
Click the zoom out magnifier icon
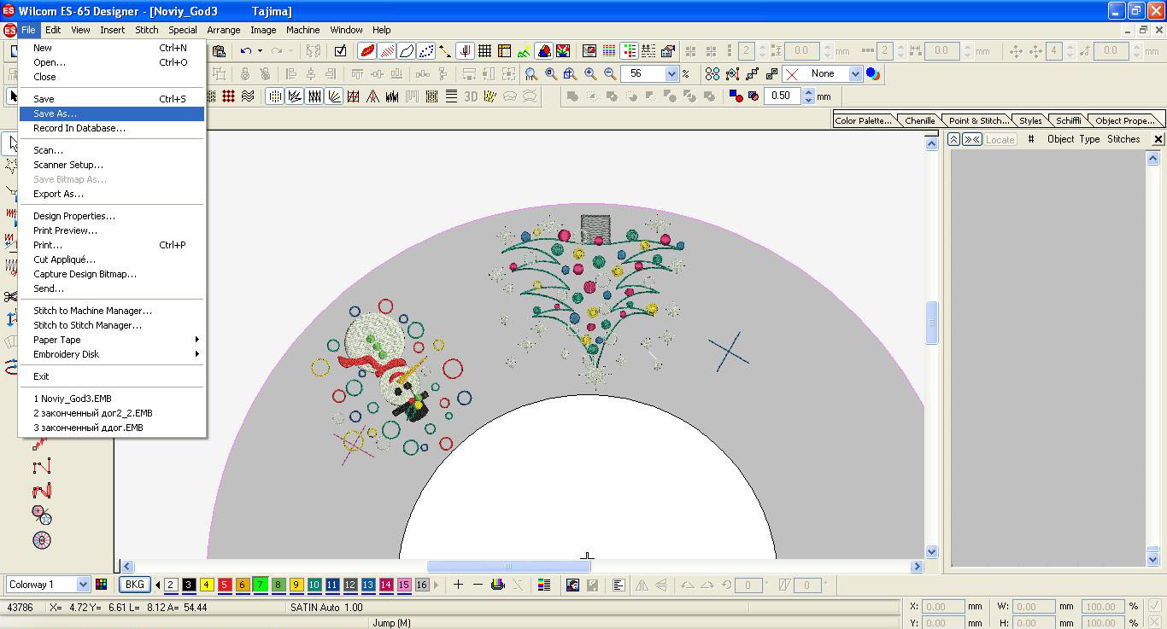pos(610,74)
